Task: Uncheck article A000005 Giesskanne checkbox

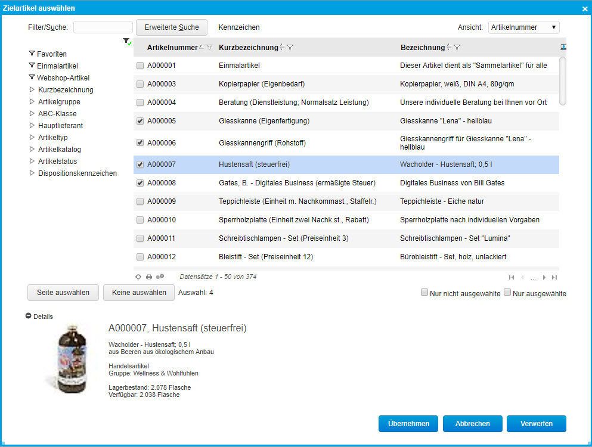Action: (140, 121)
